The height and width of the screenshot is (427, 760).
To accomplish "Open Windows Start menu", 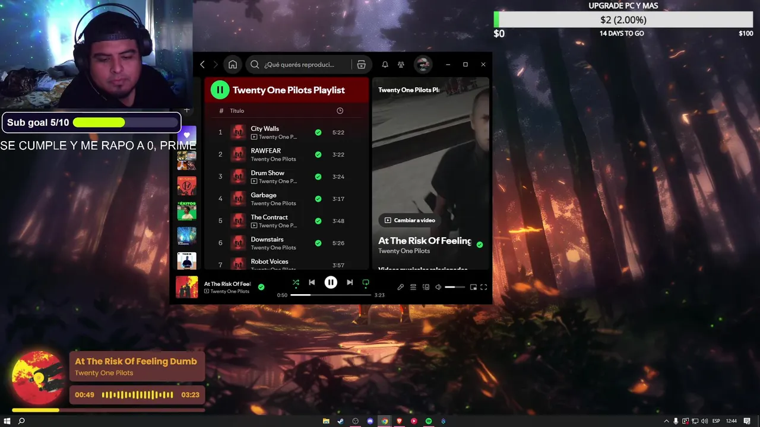I will pos(7,421).
